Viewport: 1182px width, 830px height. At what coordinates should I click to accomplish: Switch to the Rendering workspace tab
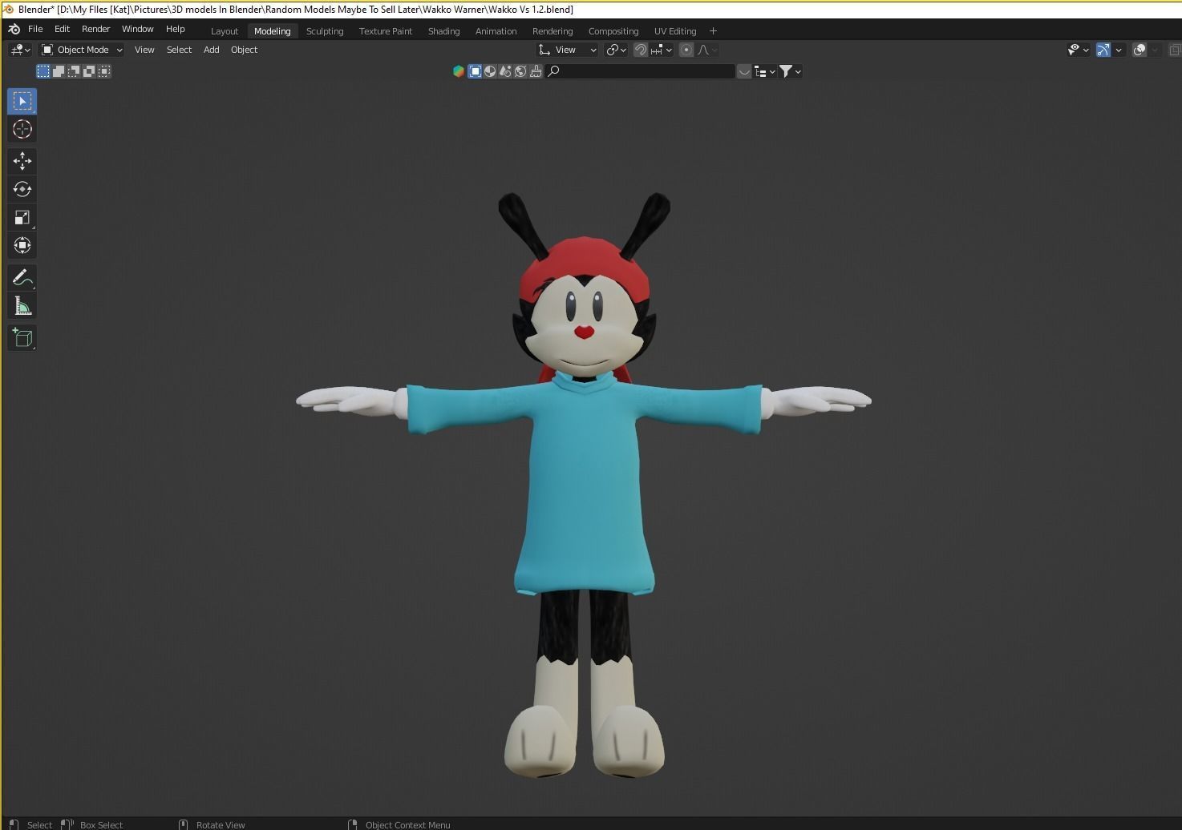[553, 30]
